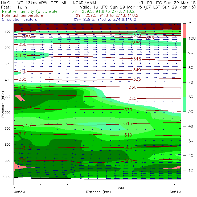
Task: Click the '1000' pressure axis tick label
Action: tap(7, 177)
